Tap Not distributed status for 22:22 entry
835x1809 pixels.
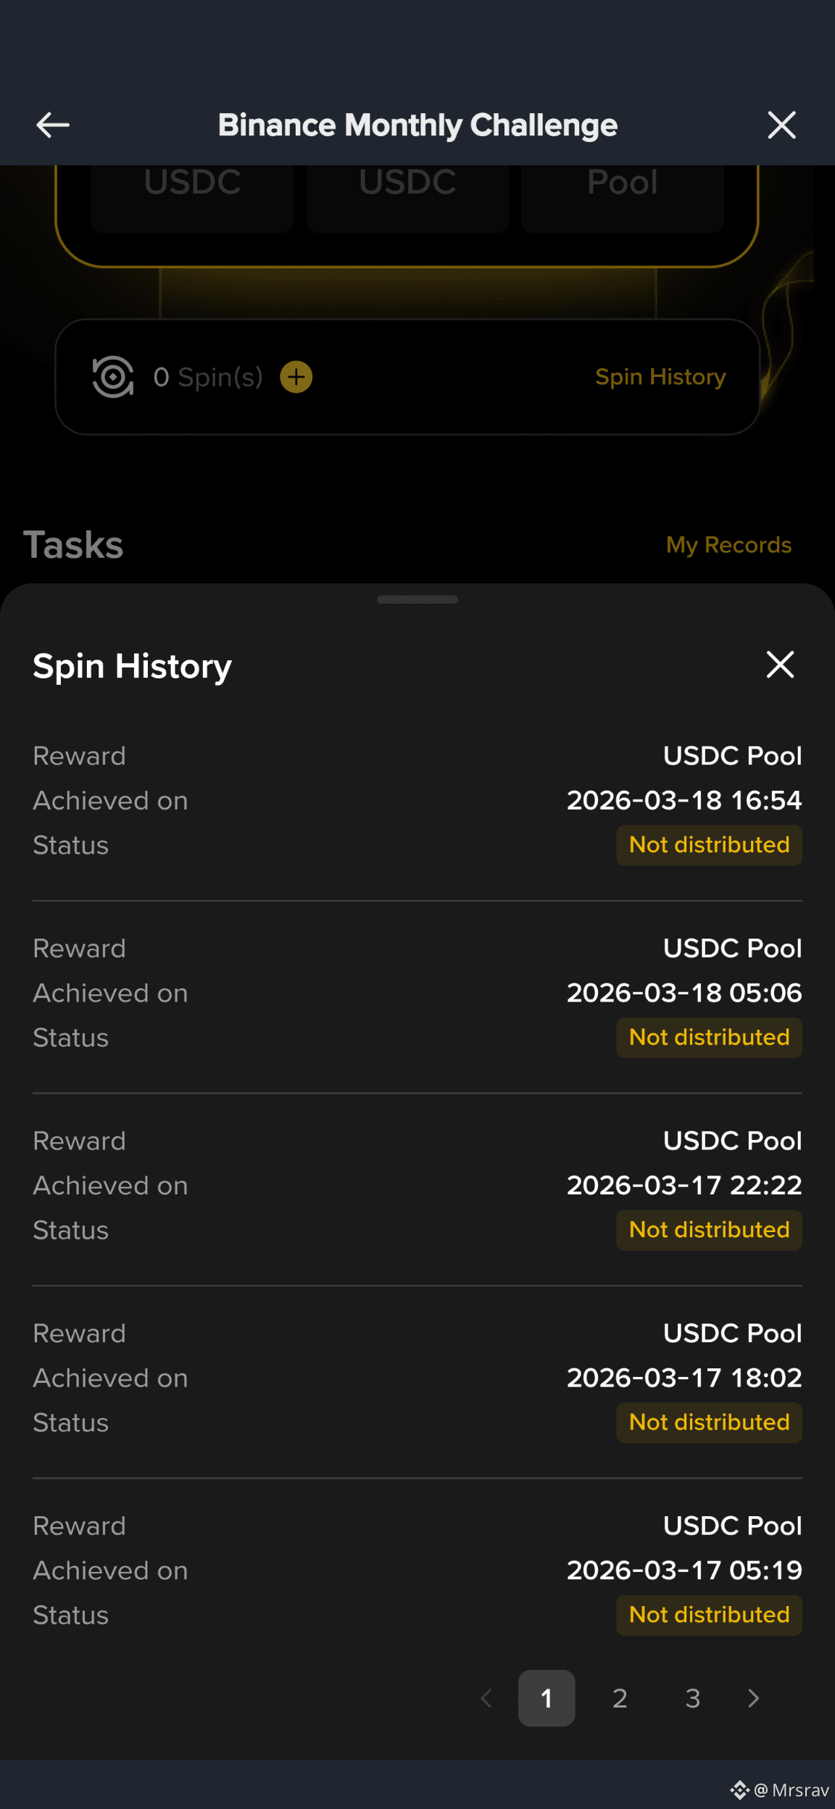709,1230
